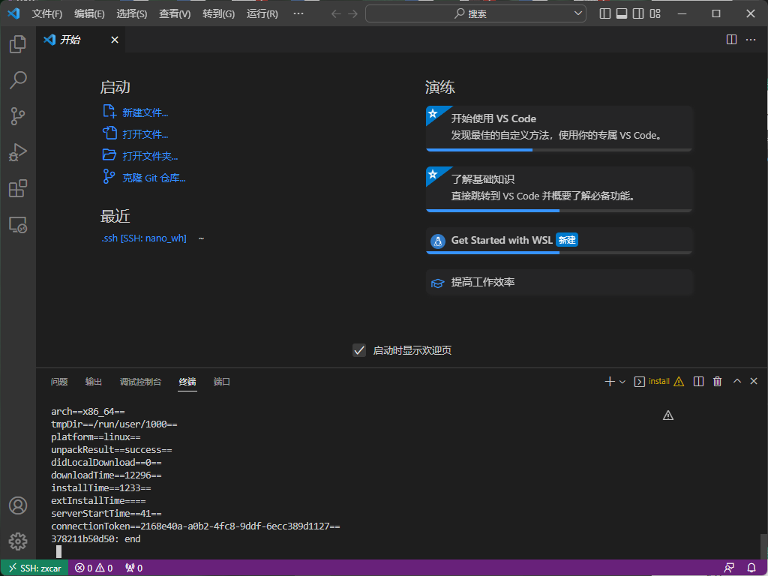Kill terminal with trash icon

(x=717, y=382)
